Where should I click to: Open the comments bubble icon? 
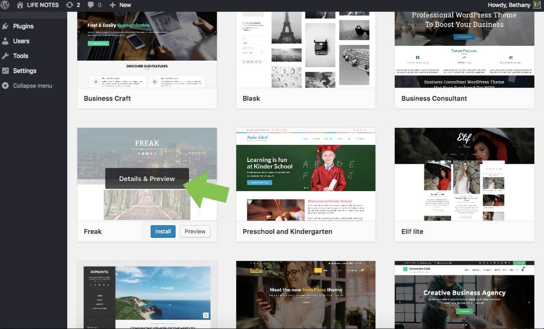pyautogui.click(x=91, y=5)
